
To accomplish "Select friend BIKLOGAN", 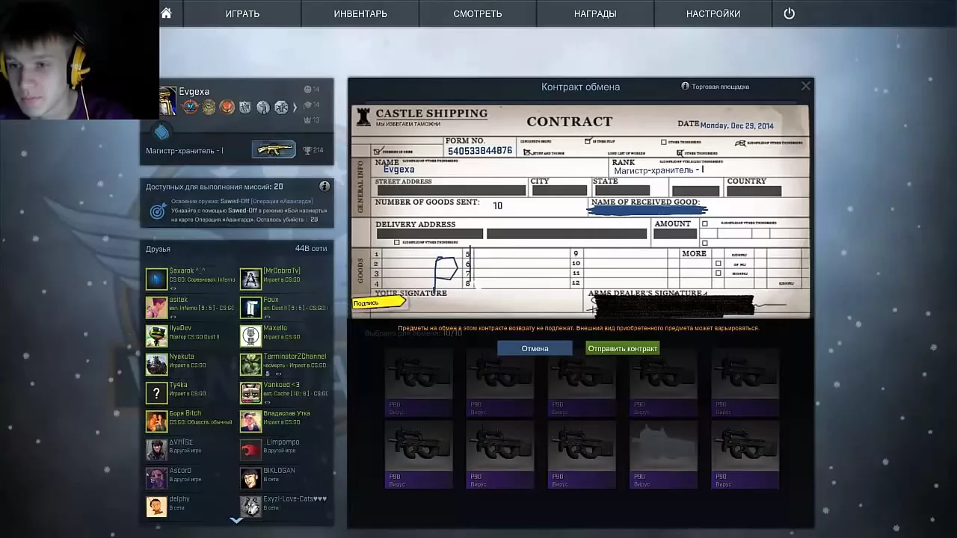I will [x=284, y=477].
